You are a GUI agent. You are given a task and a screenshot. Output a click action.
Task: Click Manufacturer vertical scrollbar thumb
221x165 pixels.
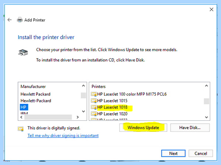point(84,95)
